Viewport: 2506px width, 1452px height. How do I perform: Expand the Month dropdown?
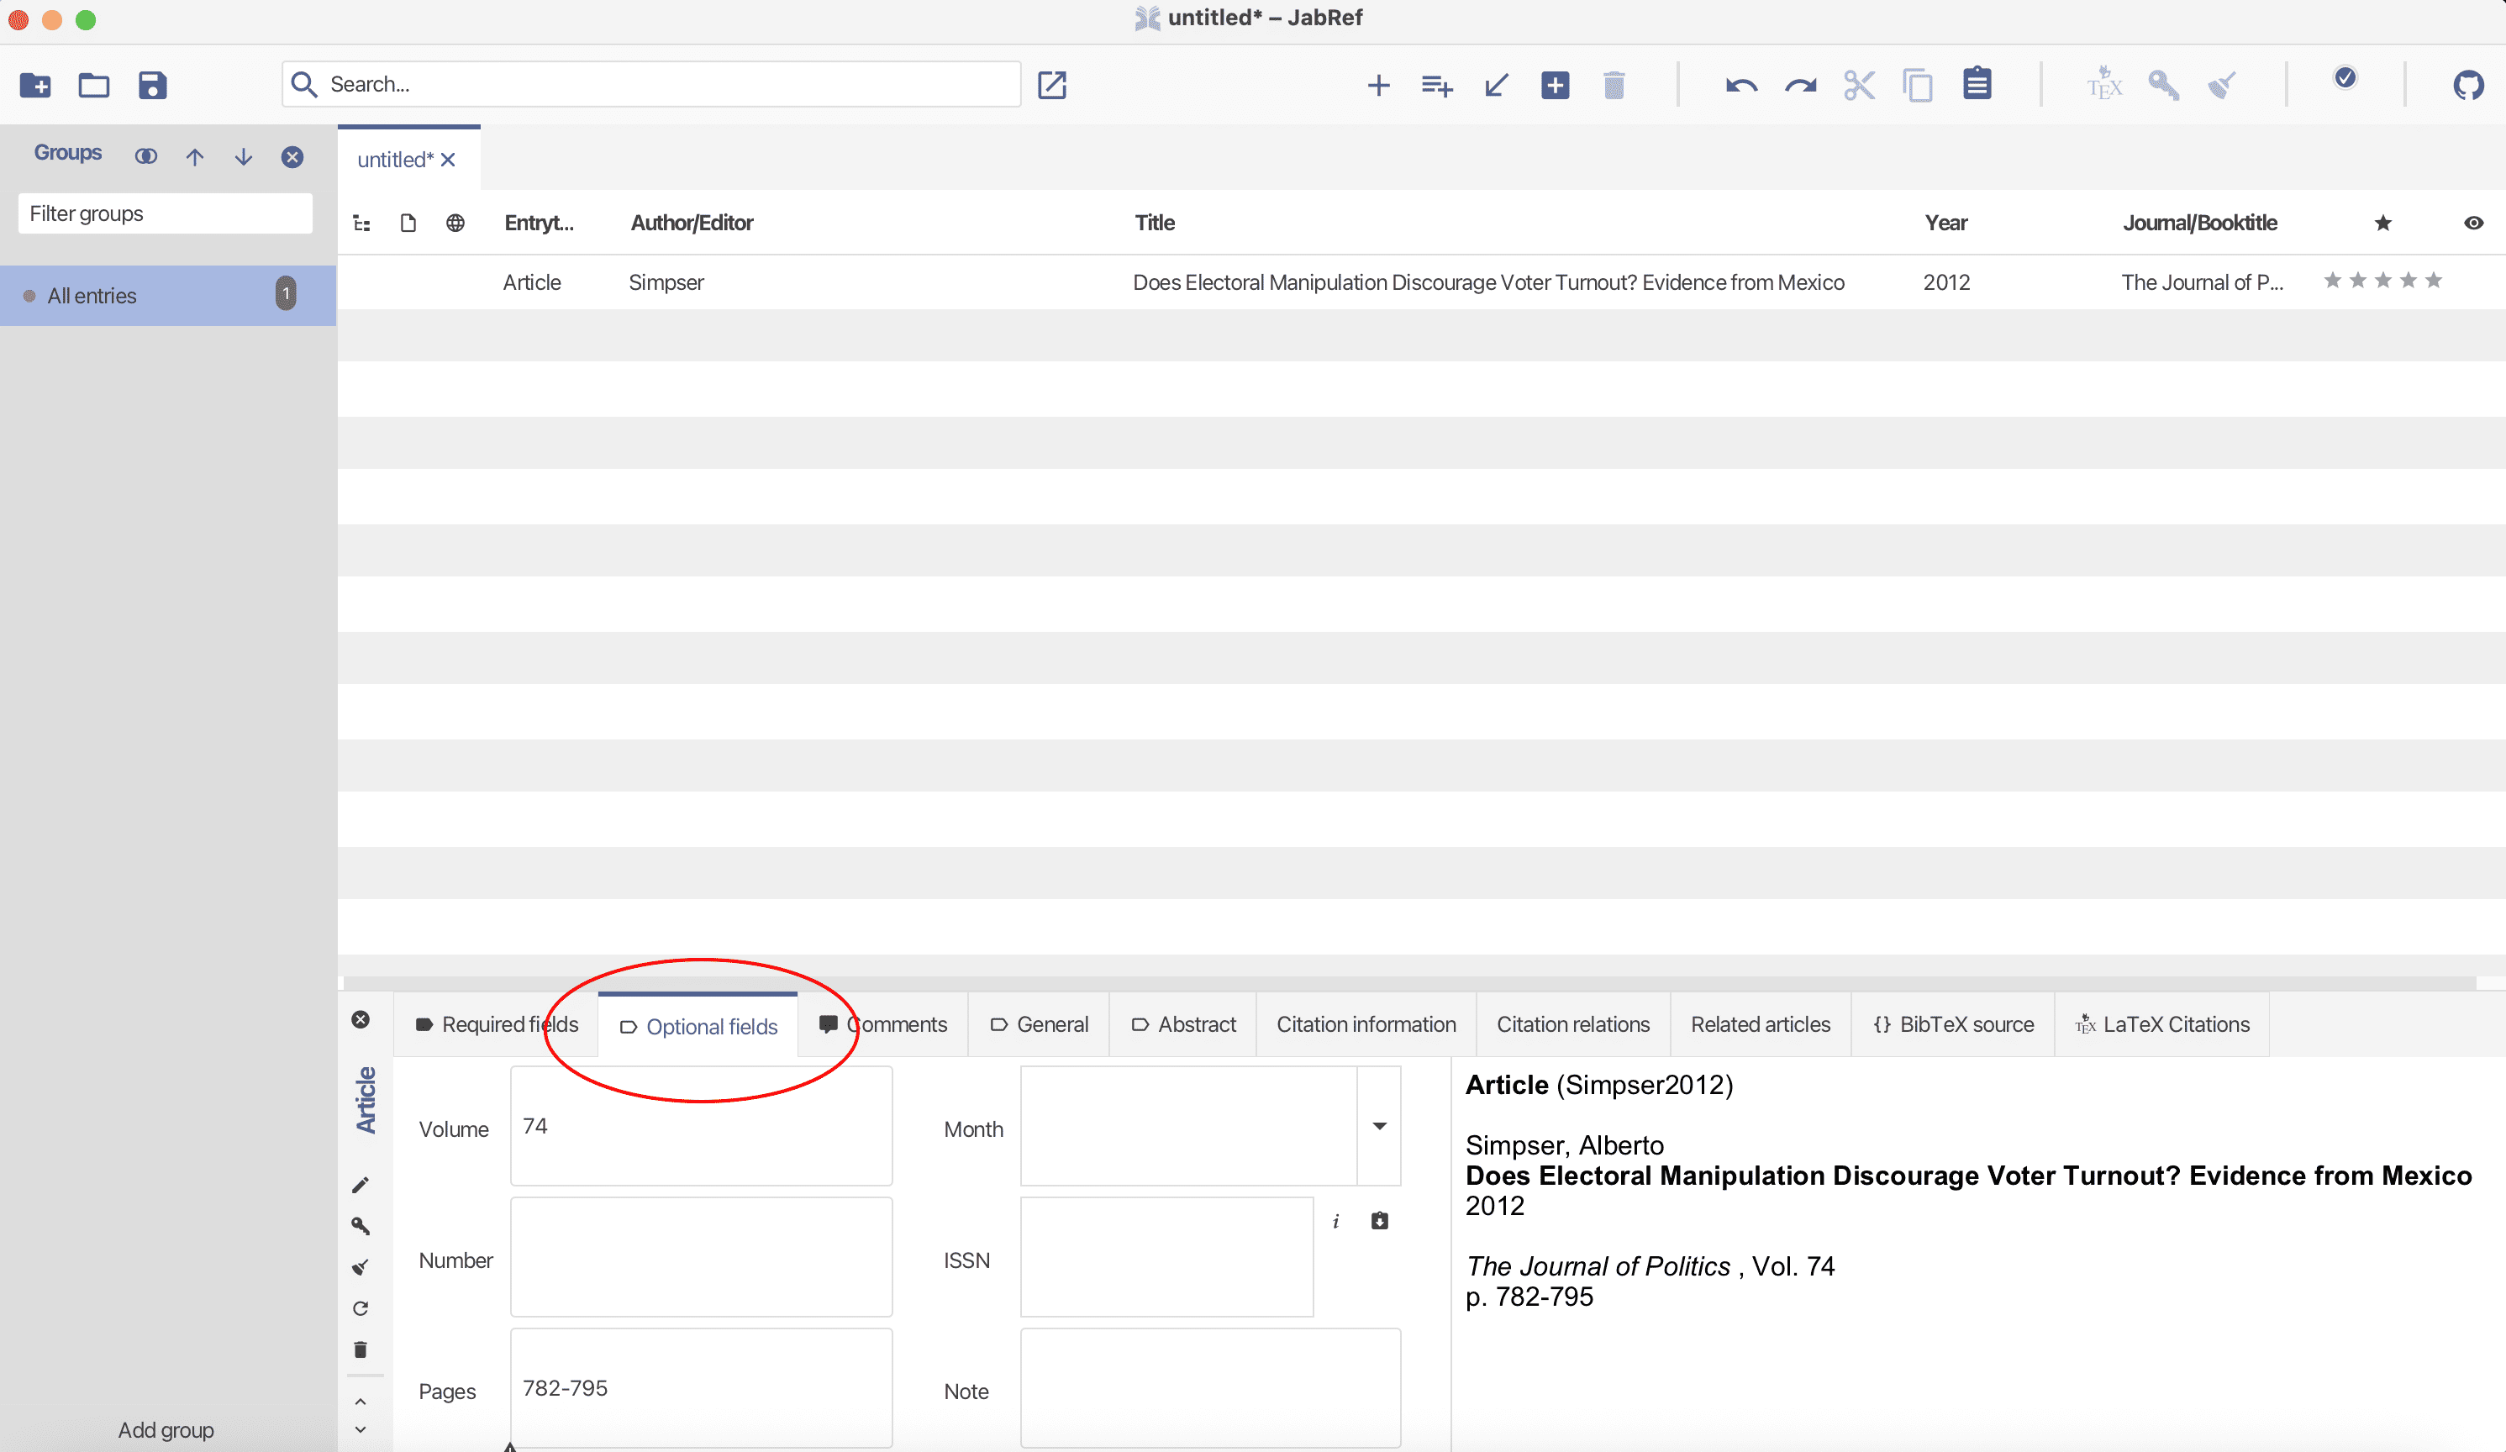pos(1379,1126)
